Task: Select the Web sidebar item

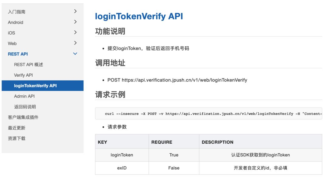Action: pyautogui.click(x=12, y=43)
